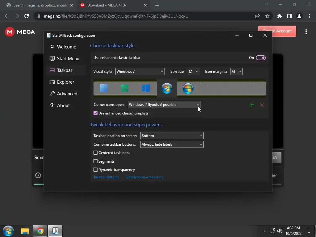The width and height of the screenshot is (316, 237).
Task: Remove orb using the red X icon
Action: pyautogui.click(x=262, y=105)
